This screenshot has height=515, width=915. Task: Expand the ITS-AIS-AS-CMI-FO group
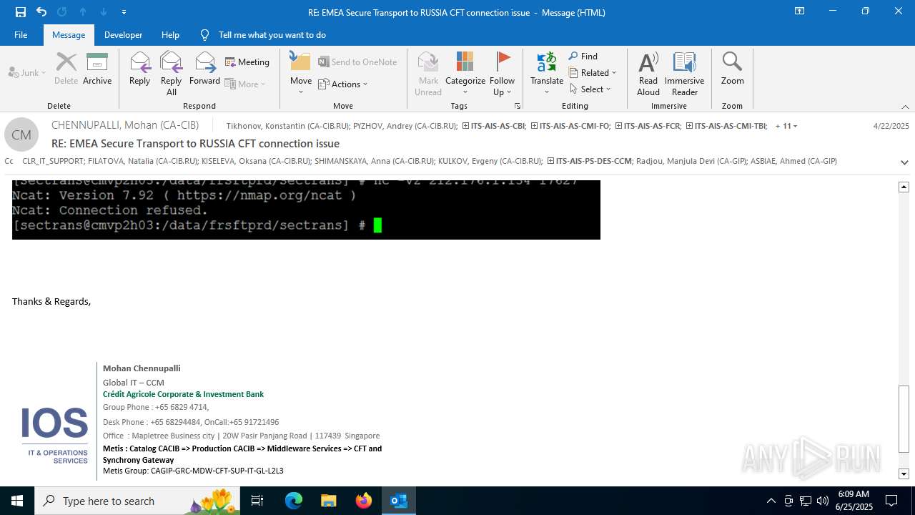(x=535, y=126)
